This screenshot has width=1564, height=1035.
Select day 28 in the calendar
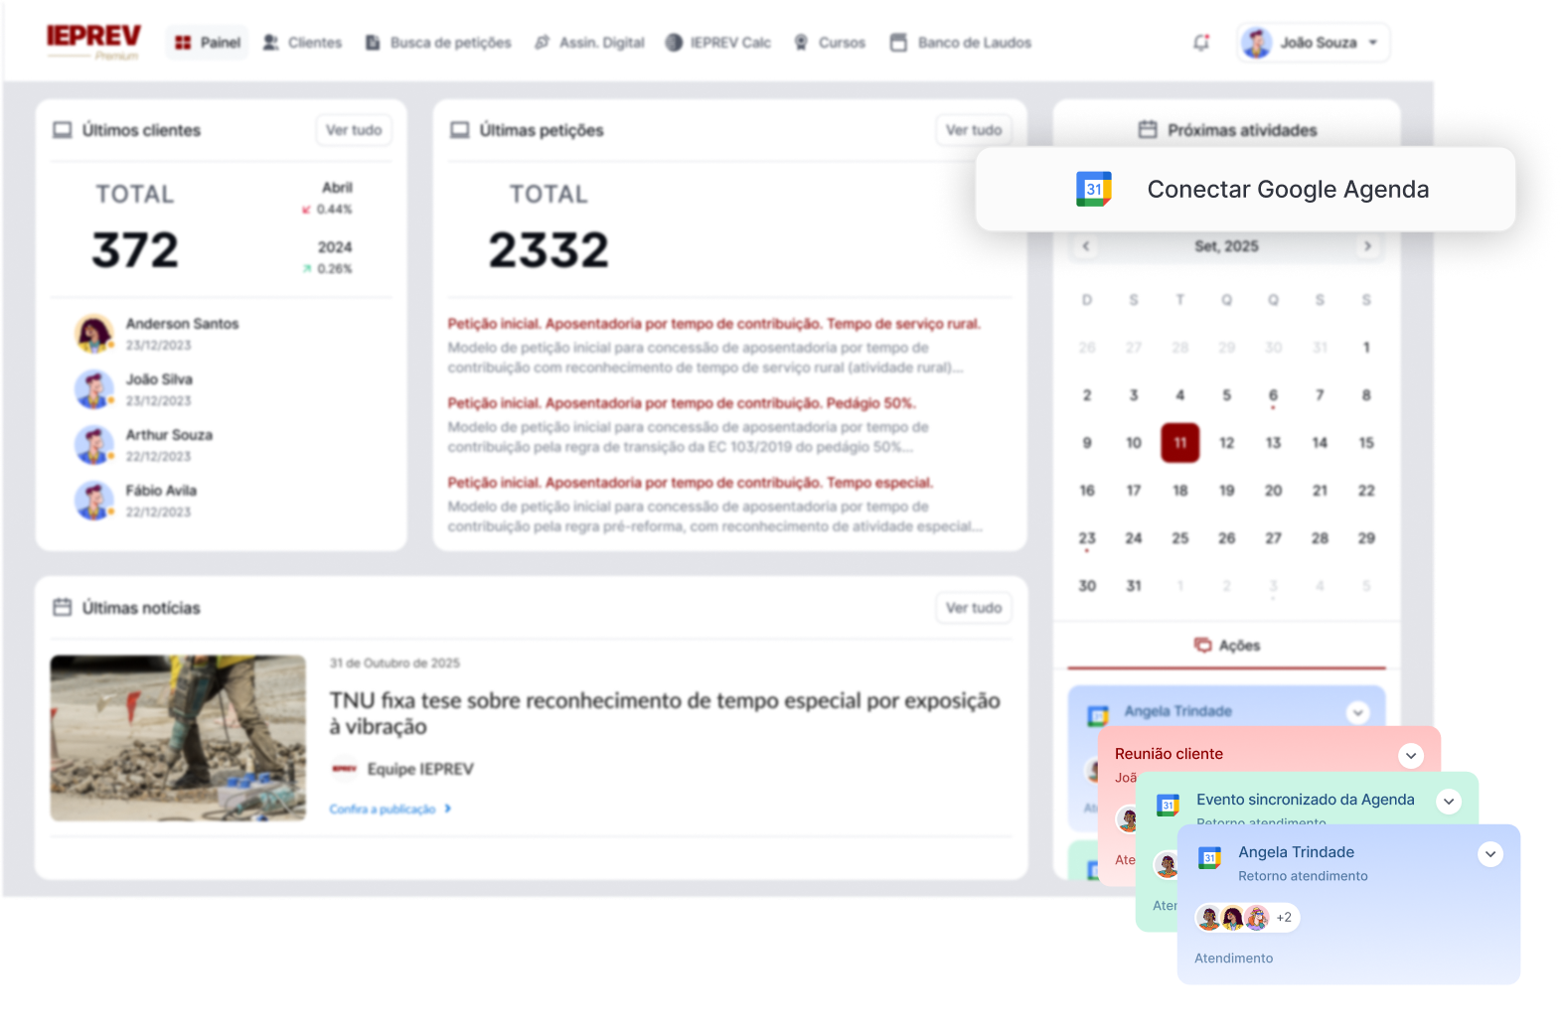coord(1320,538)
